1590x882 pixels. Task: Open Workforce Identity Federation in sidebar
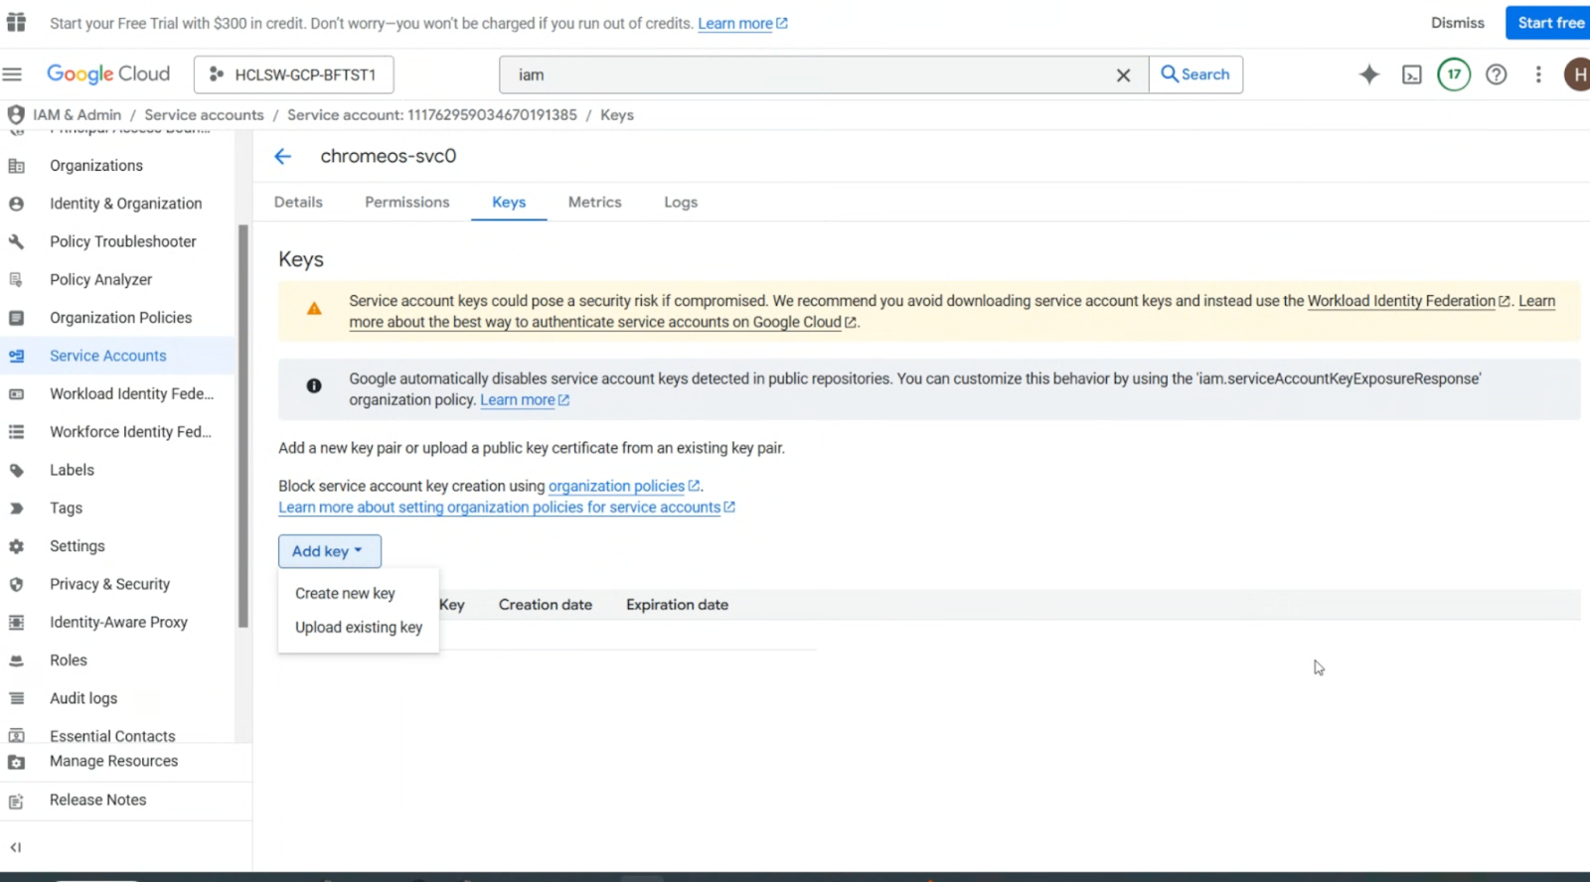pos(130,432)
